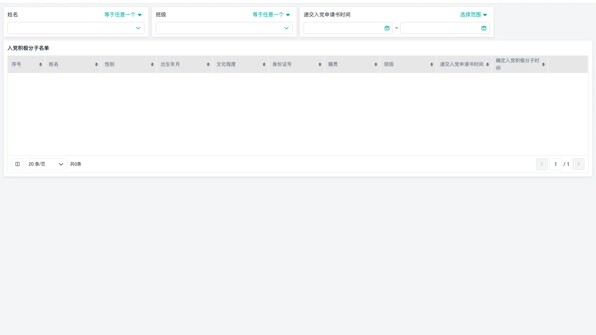Click the page number input field

(555, 164)
